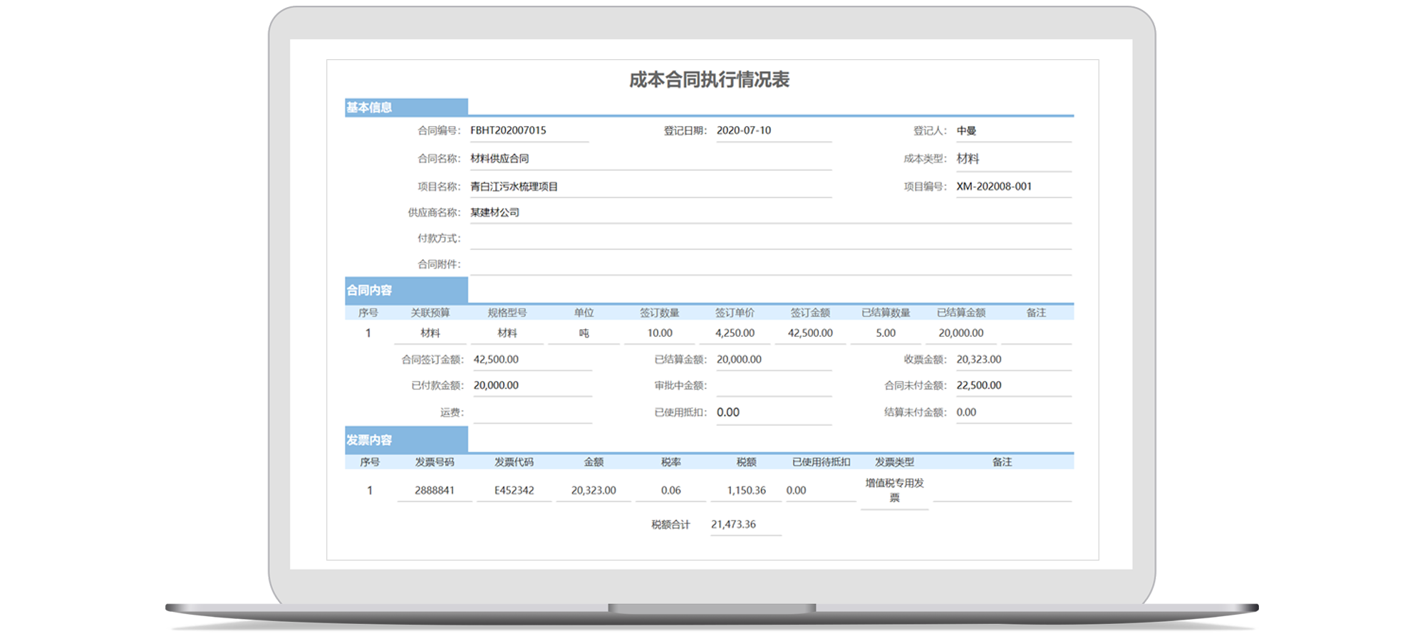
Task: Select the 项目名称 field 青白江污水梳理项目
Action: pyautogui.click(x=649, y=187)
